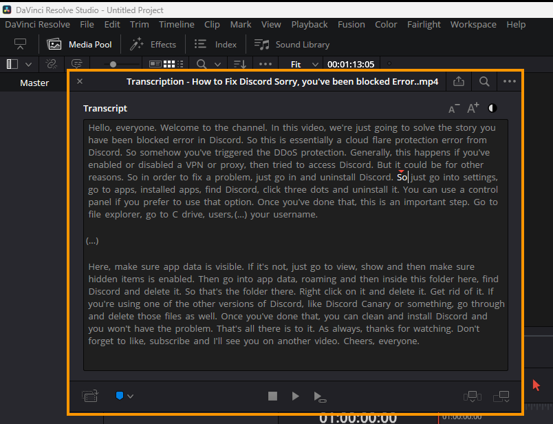Open the Help menu

516,25
